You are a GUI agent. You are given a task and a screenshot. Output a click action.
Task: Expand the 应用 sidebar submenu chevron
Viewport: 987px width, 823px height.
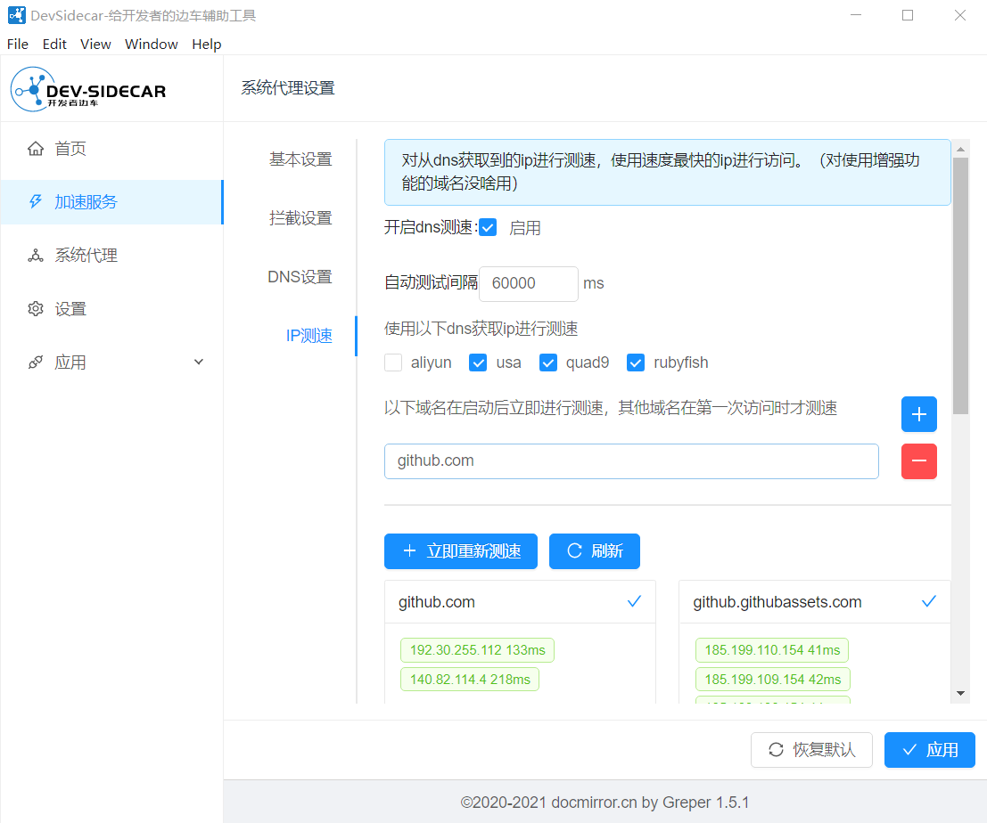click(x=199, y=362)
